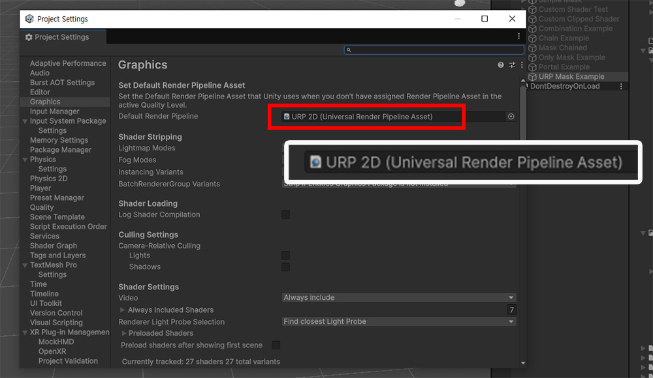653x378 pixels.
Task: Open Shader Graph settings
Action: [54, 246]
